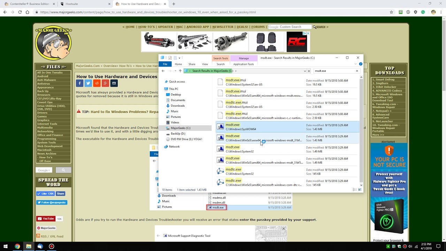Click the Chrome address bar URL
The width and height of the screenshot is (446, 251).
pyautogui.click(x=148, y=12)
